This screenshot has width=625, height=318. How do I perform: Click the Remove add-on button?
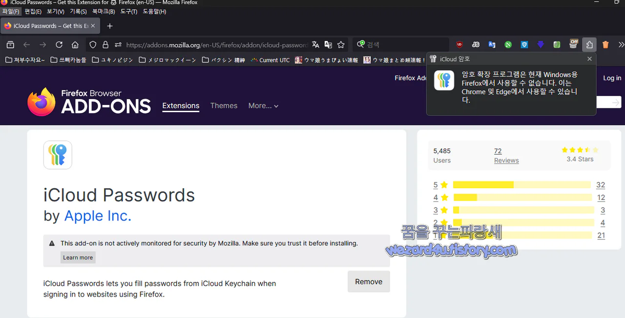point(369,281)
